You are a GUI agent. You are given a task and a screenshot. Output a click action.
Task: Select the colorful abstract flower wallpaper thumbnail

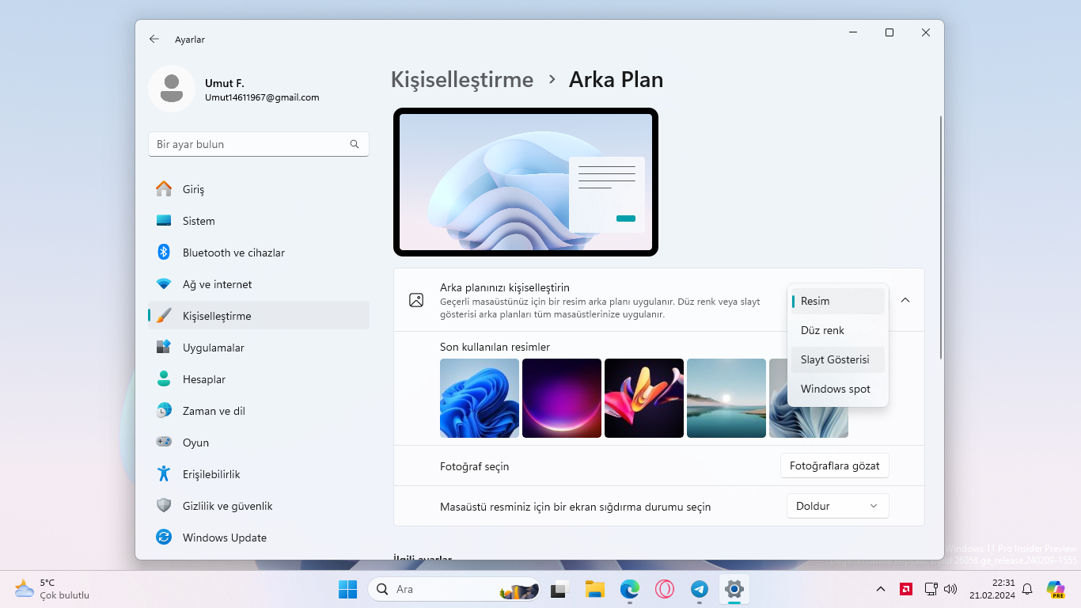[644, 398]
